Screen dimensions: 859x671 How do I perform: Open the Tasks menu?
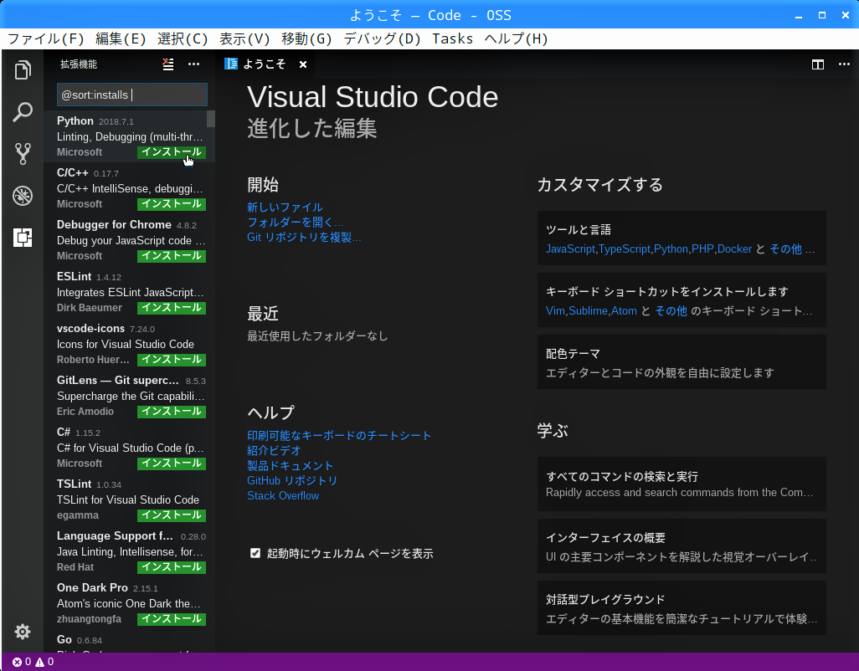click(452, 38)
